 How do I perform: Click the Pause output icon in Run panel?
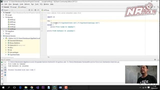click(2, 67)
